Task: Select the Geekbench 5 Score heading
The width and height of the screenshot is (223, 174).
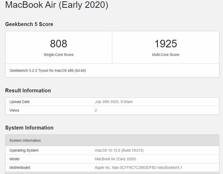Action: click(29, 24)
